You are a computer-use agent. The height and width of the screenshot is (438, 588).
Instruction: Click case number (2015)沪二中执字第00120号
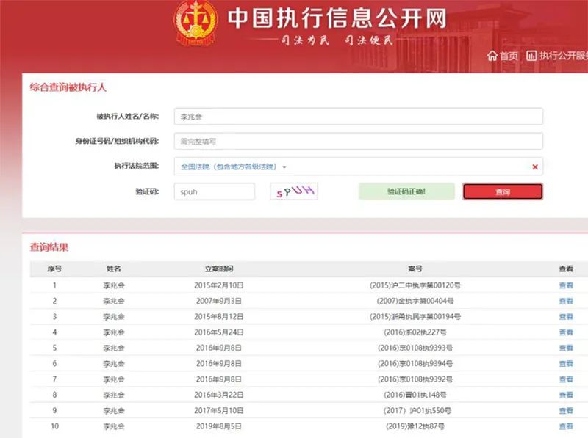pyautogui.click(x=415, y=285)
